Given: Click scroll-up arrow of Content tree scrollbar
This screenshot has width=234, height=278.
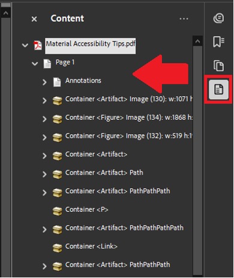Looking at the screenshot, I should tap(197, 42).
